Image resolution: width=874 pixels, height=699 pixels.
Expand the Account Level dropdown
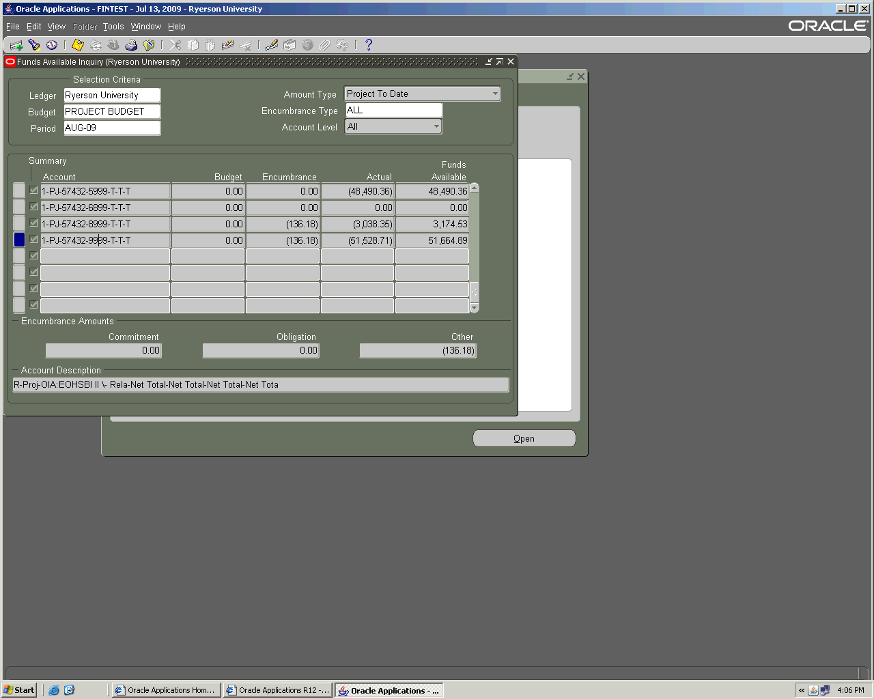436,126
